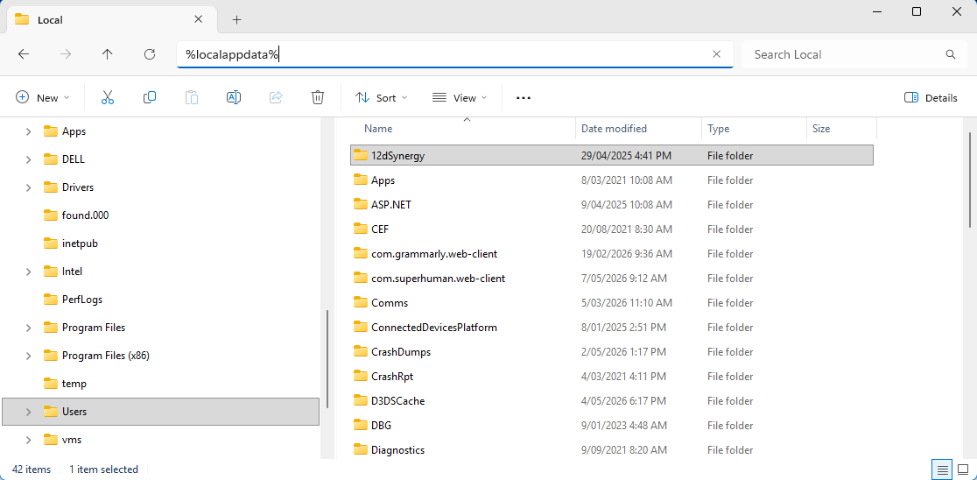Click the Copy icon in toolbar
This screenshot has width=977, height=480.
pos(150,97)
